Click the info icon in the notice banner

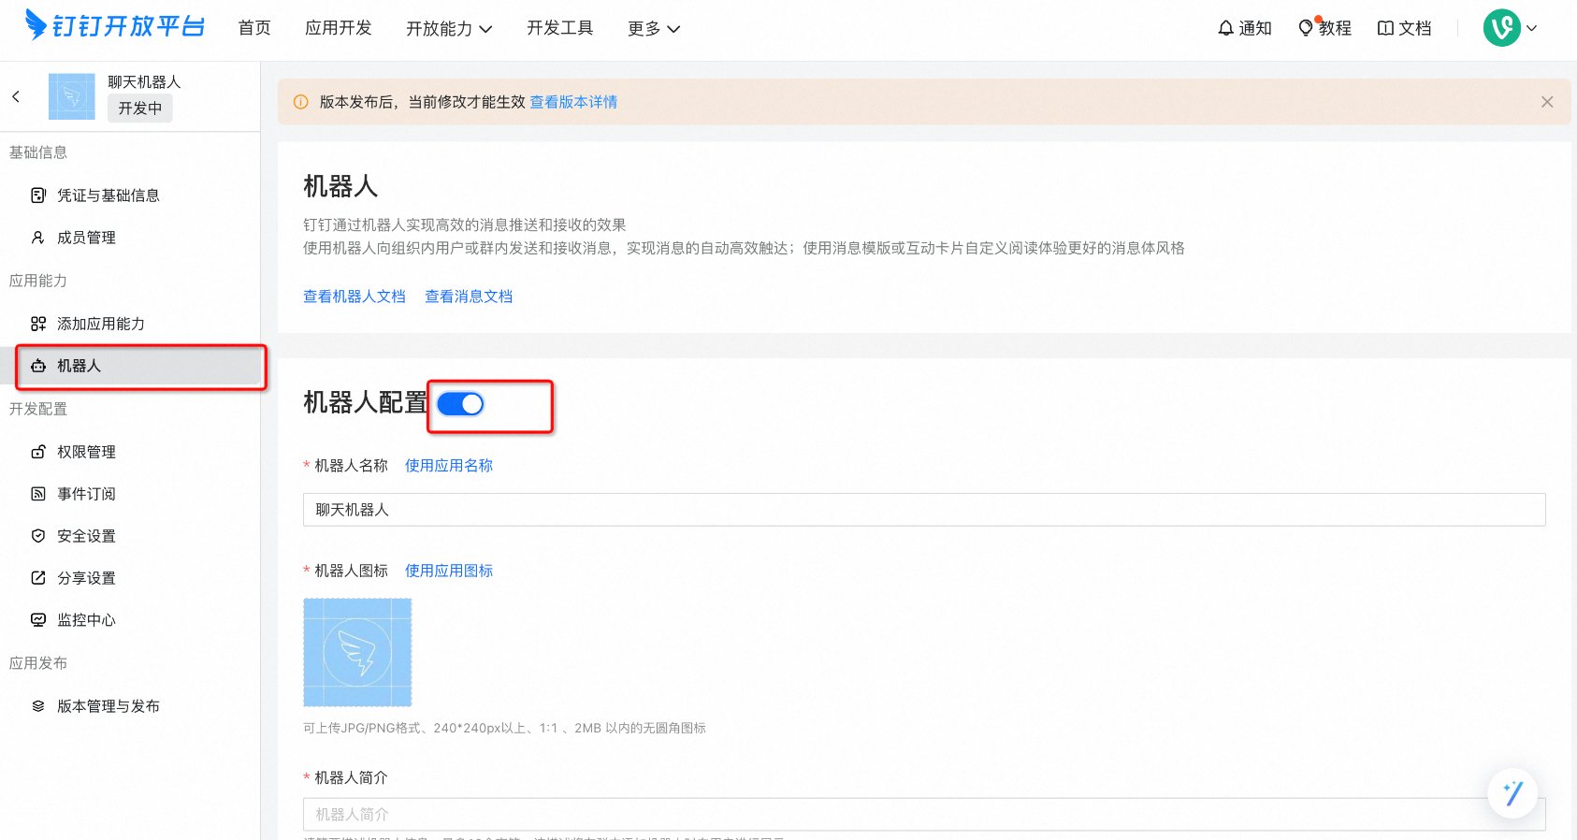[301, 102]
